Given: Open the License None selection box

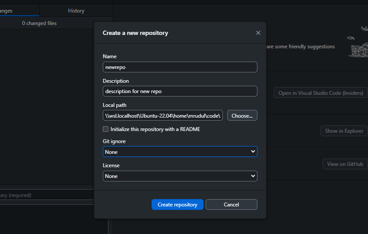Looking at the screenshot, I should pyautogui.click(x=180, y=176).
